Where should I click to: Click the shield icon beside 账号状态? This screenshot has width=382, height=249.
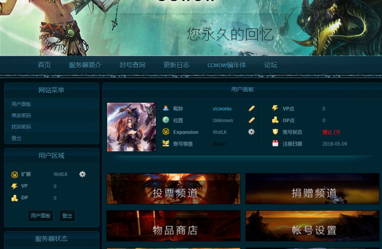coord(275,132)
